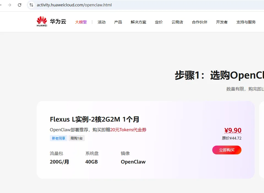Open the 产品 navigation menu
The image size is (264, 193).
pyautogui.click(x=118, y=22)
